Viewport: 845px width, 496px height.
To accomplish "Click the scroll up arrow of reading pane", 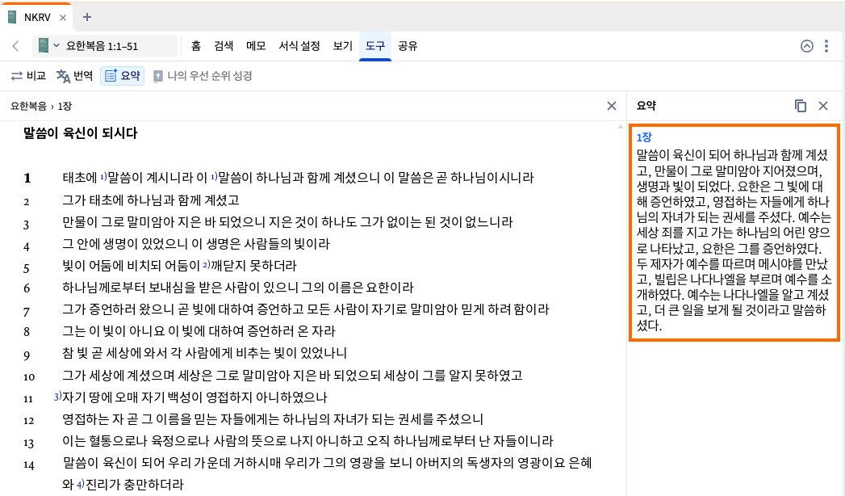I will click(621, 127).
